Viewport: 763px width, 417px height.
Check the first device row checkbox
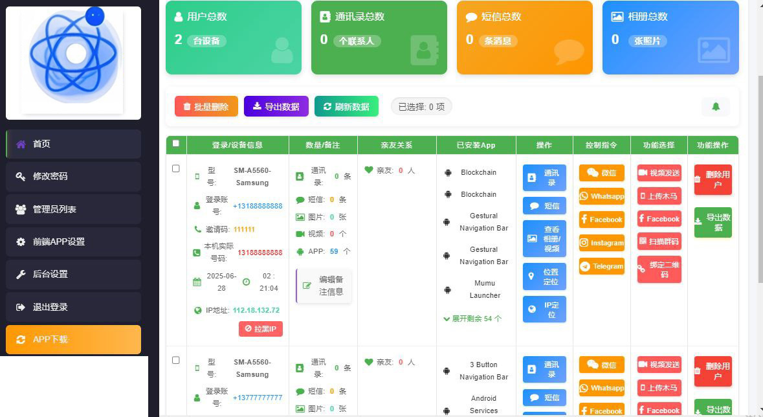(176, 168)
